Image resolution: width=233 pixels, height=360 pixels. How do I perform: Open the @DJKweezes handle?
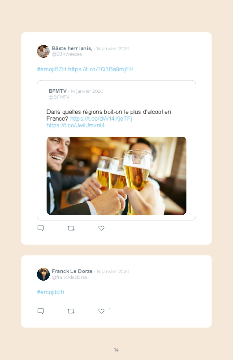pos(67,54)
